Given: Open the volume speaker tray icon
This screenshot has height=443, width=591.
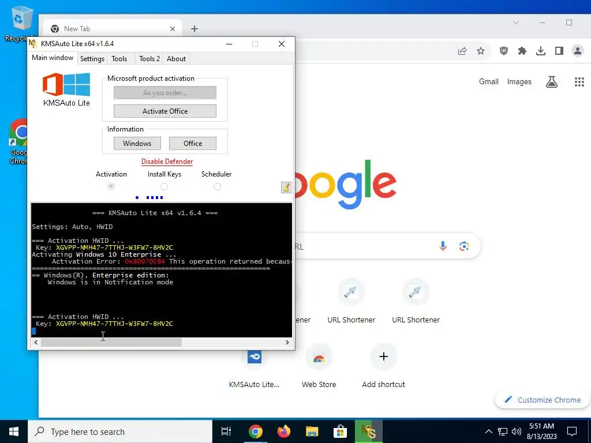Looking at the screenshot, I should 517,431.
